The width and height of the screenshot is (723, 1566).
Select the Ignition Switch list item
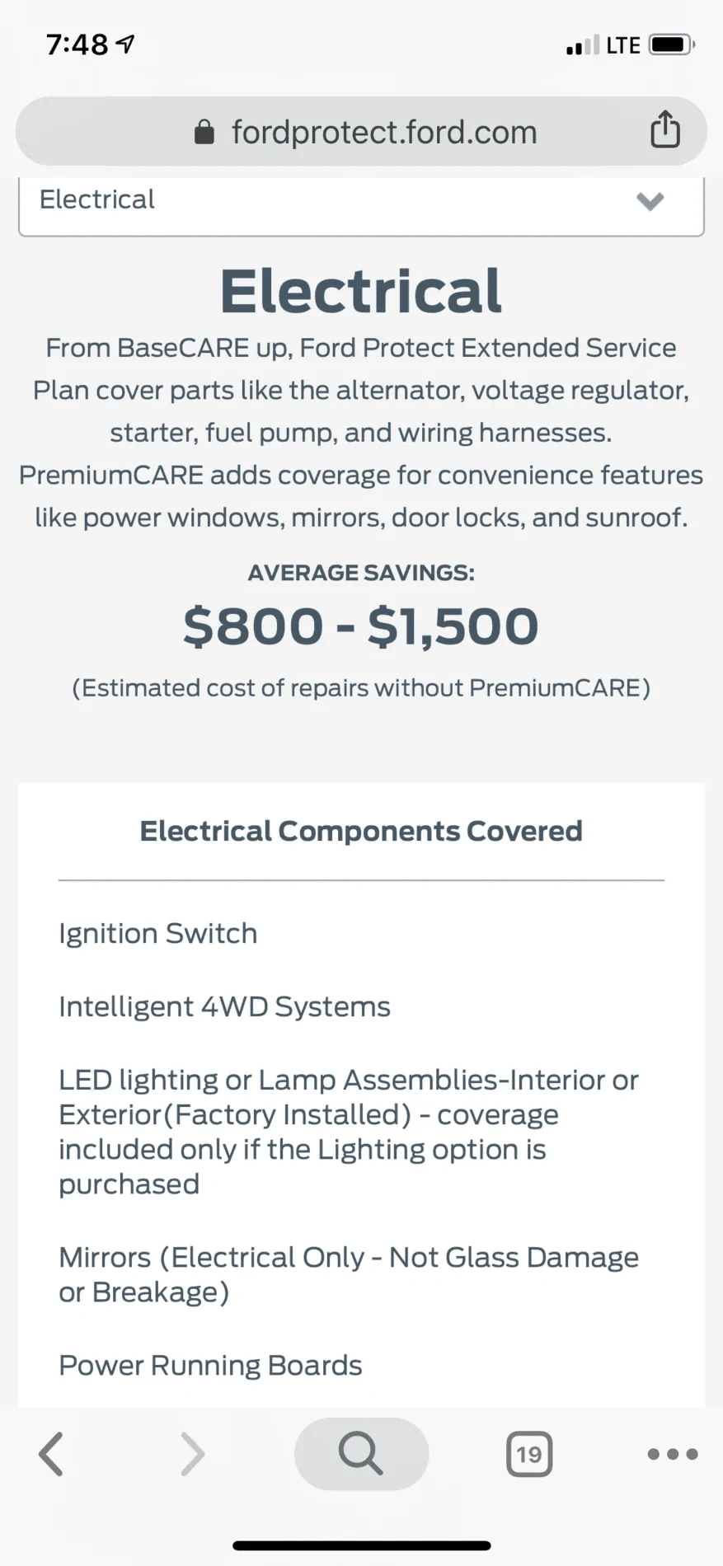coord(158,934)
